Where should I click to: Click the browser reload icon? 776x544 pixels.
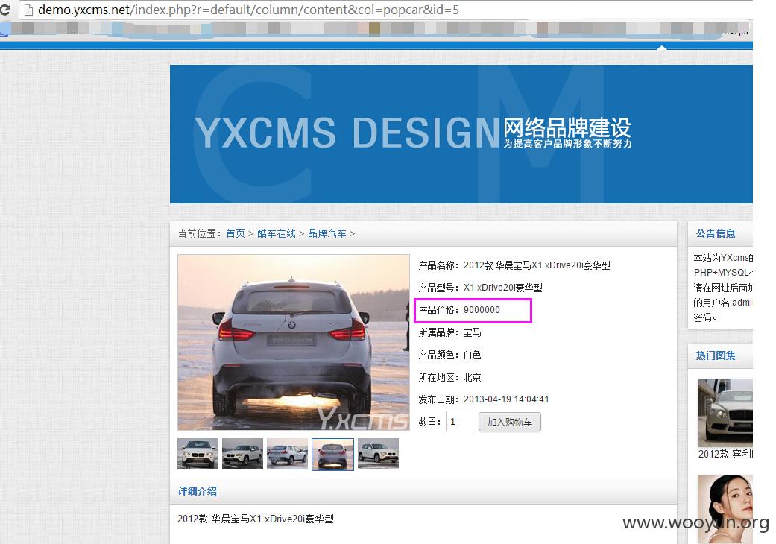[x=4, y=10]
